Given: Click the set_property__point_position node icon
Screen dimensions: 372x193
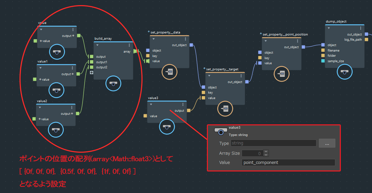Looking at the screenshot, I should point(282,73).
